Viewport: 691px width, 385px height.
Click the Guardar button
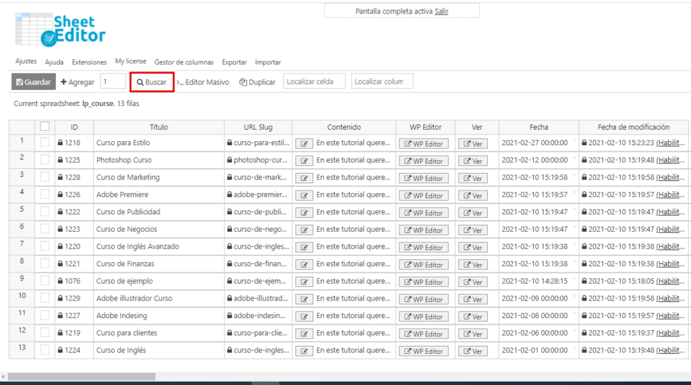33,82
